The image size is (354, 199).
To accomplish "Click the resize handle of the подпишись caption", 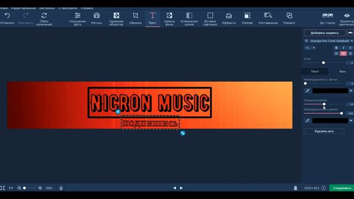I will click(x=183, y=133).
